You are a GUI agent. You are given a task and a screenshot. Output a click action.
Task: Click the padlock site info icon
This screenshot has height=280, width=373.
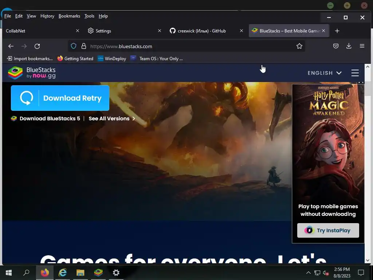[x=83, y=46]
